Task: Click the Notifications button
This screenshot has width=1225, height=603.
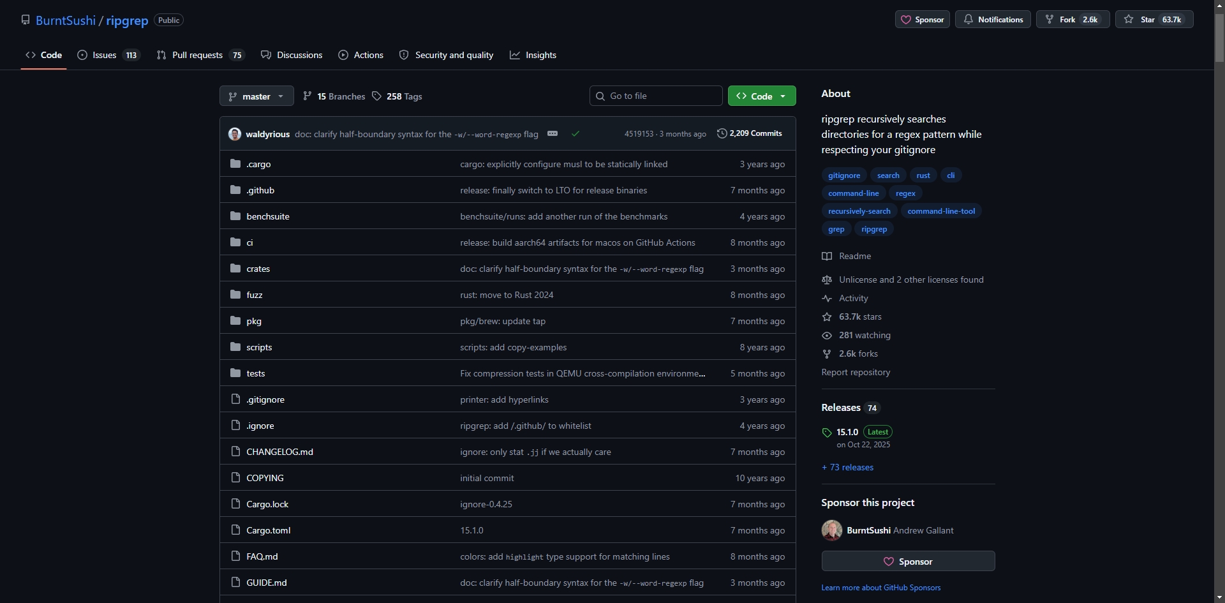Action: point(993,20)
